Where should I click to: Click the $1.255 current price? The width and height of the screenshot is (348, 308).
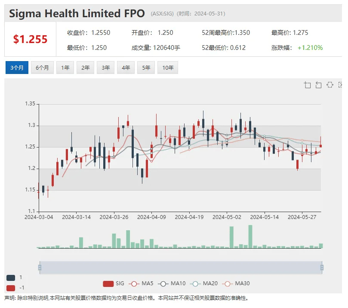[x=30, y=39]
